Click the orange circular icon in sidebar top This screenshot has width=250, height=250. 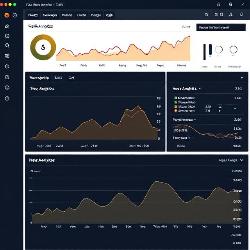7,15
